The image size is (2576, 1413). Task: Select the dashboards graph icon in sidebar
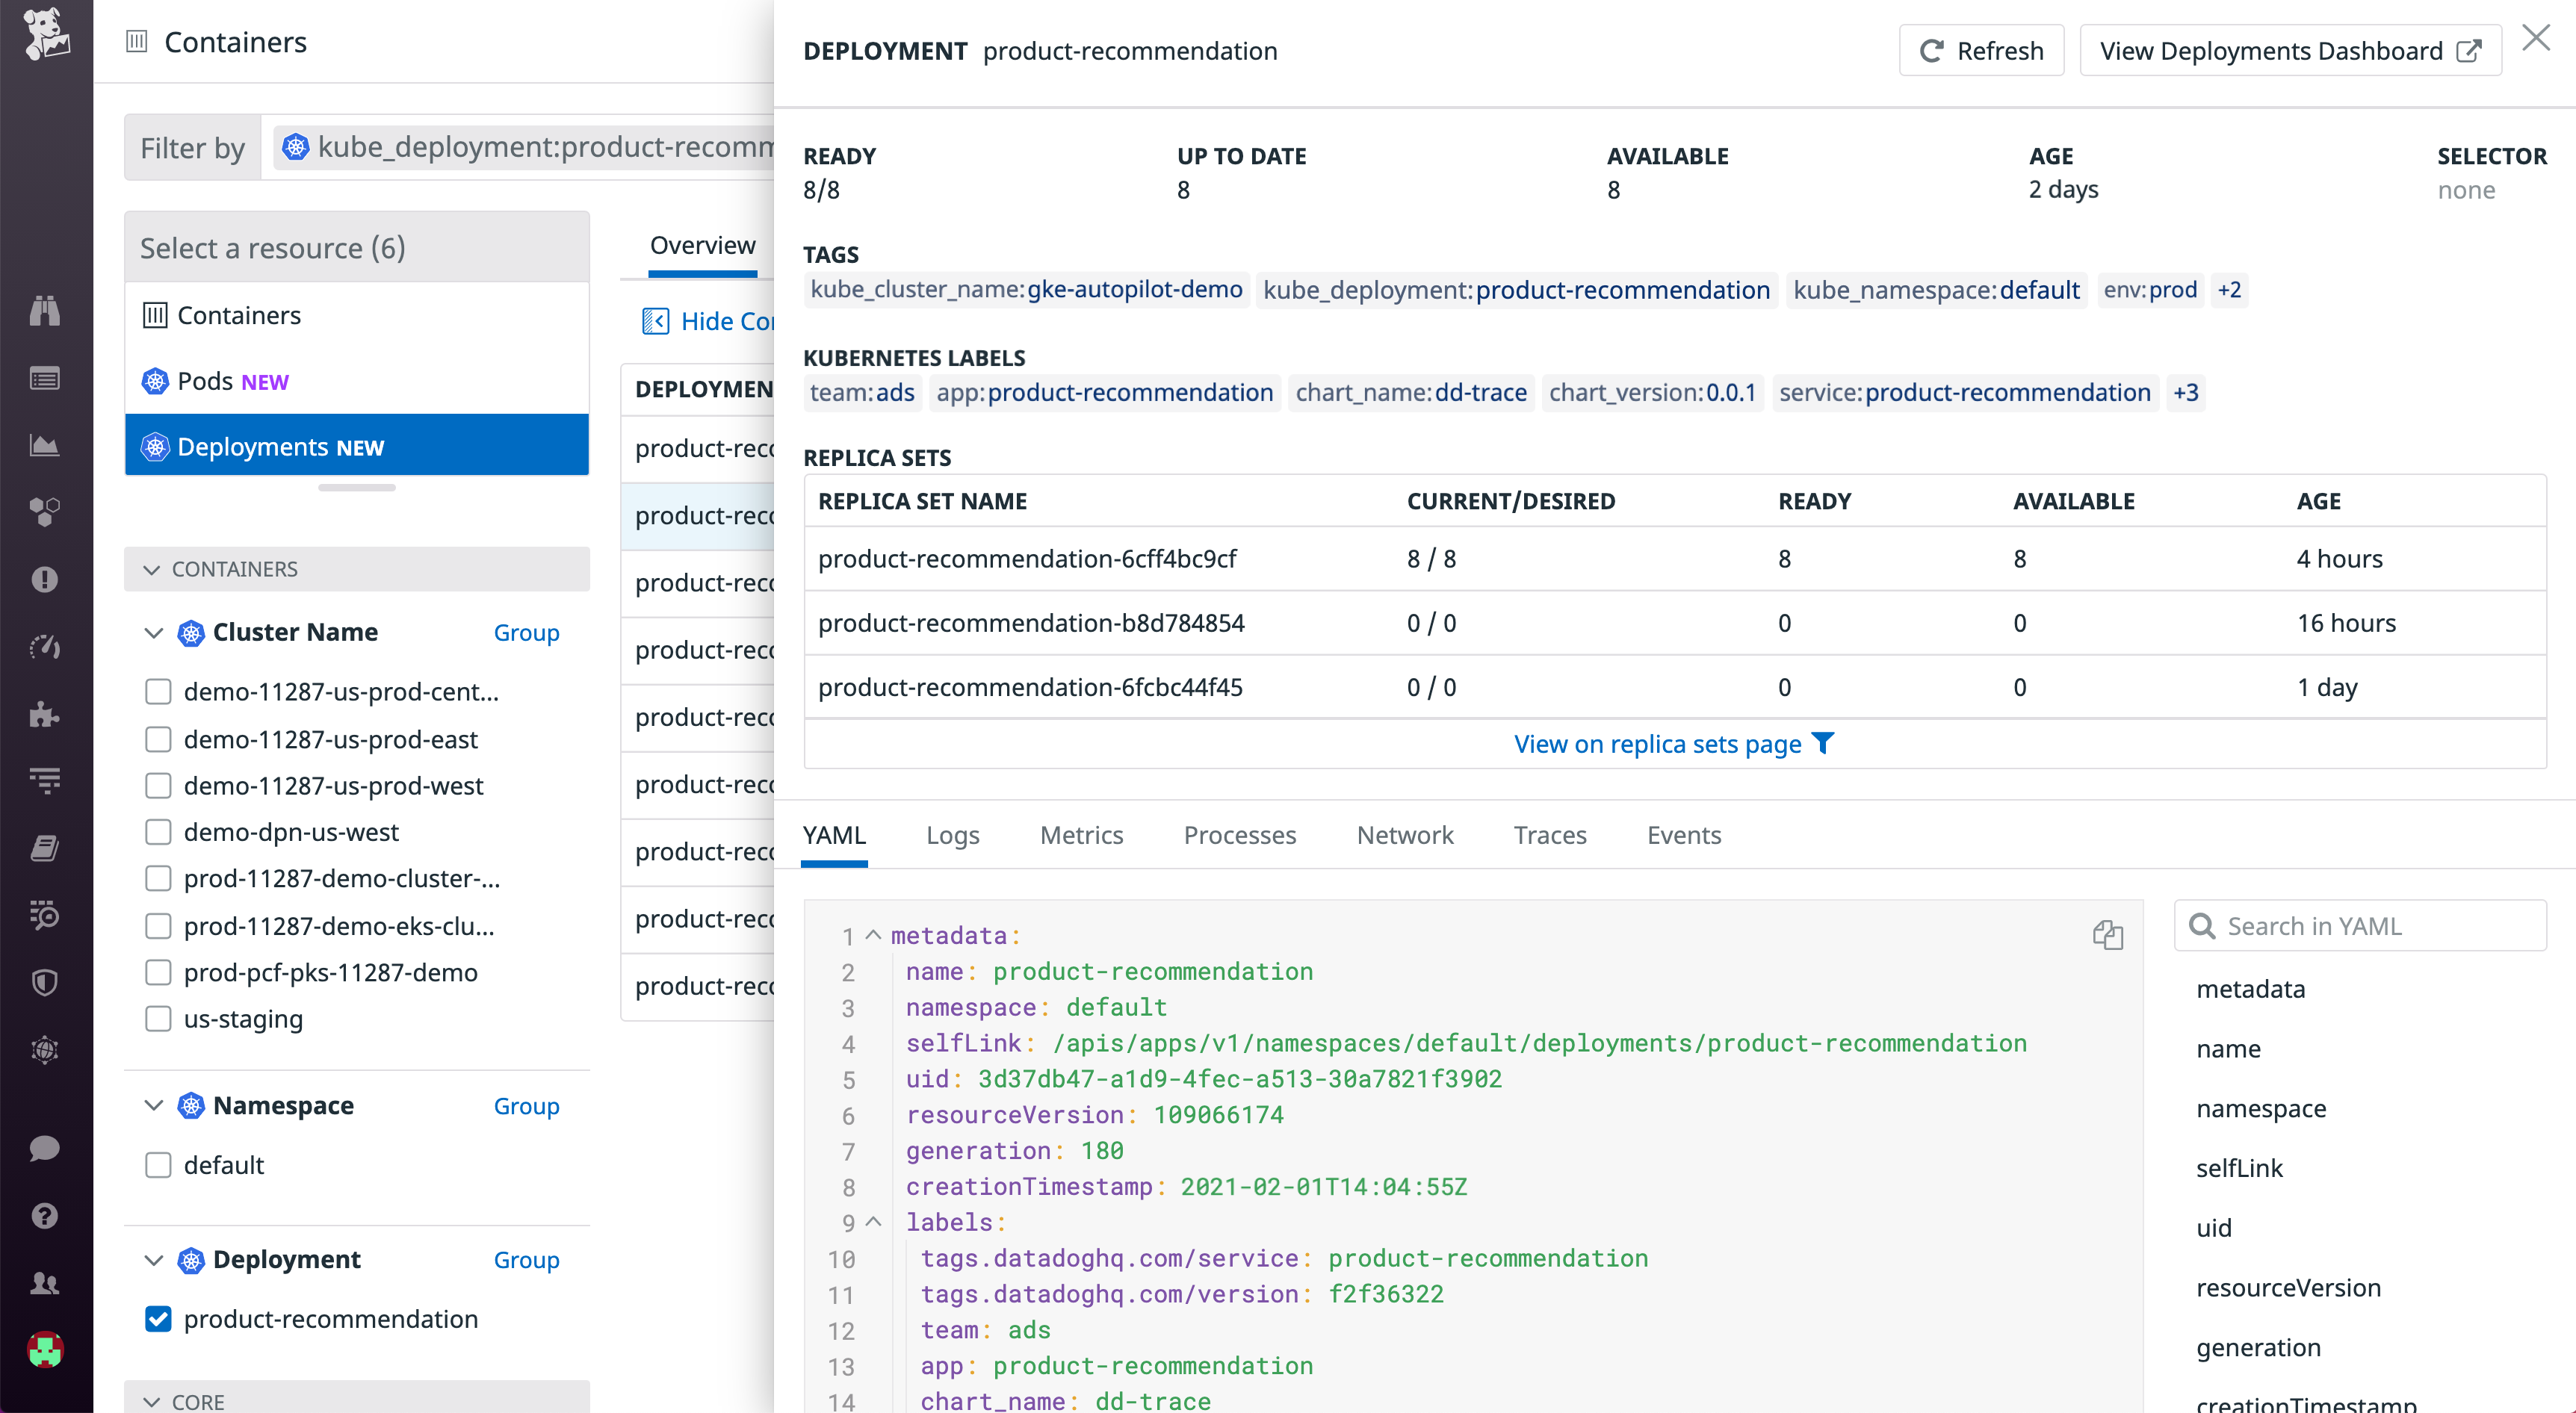point(45,446)
